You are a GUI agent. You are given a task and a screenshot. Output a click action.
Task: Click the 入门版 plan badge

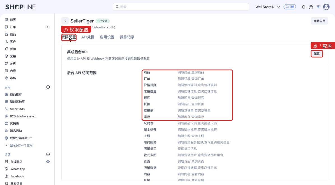coord(290,7)
